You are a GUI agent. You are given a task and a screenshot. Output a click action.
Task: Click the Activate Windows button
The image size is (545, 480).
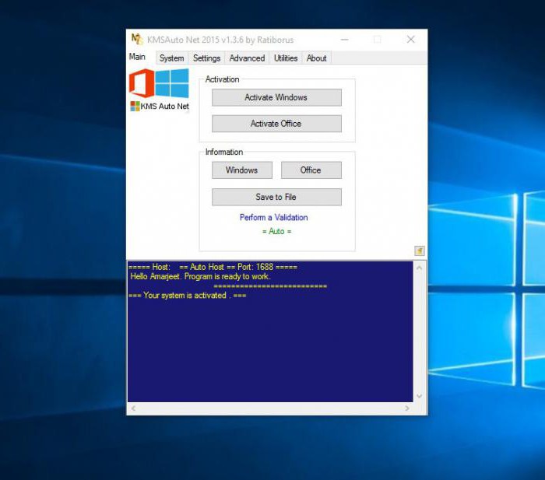276,97
